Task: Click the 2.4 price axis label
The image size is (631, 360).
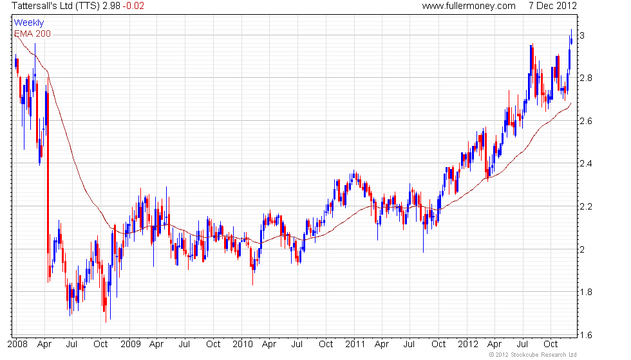Action: (x=586, y=163)
